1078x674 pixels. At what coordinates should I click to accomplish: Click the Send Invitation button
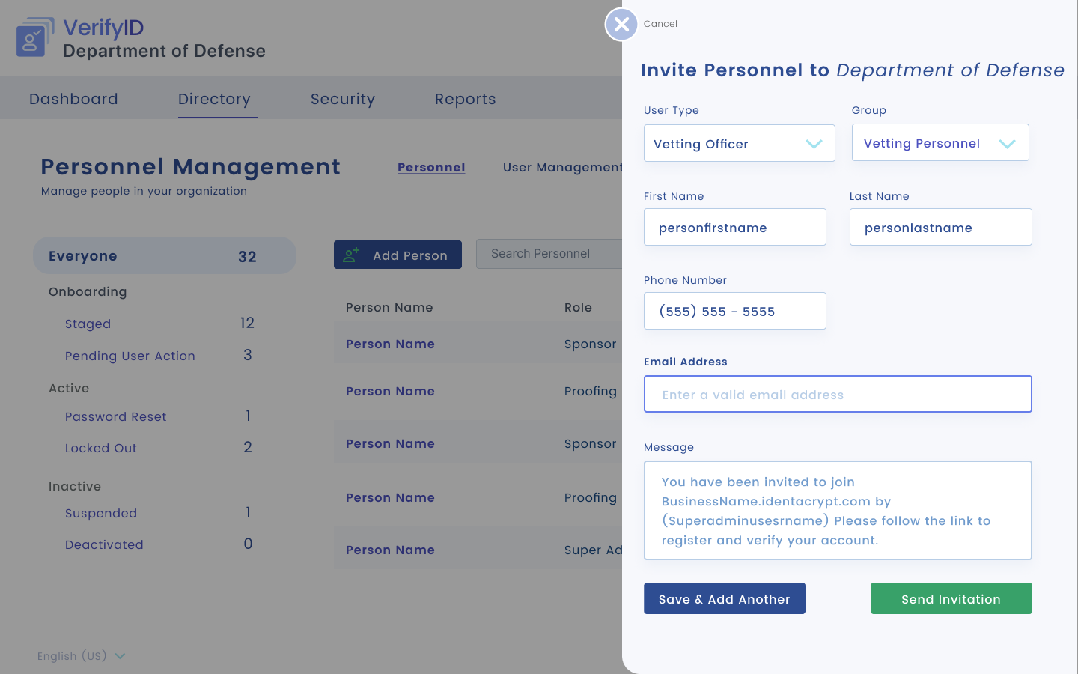(951, 598)
